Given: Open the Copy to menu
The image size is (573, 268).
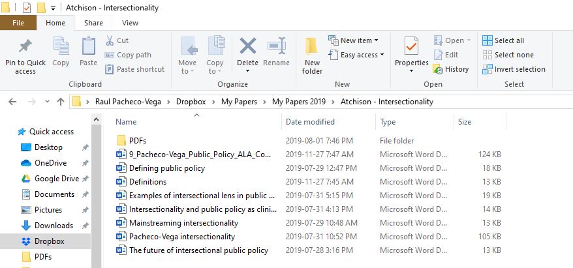Looking at the screenshot, I should (x=215, y=55).
